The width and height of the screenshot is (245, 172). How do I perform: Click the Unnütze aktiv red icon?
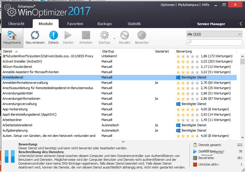pos(195,164)
